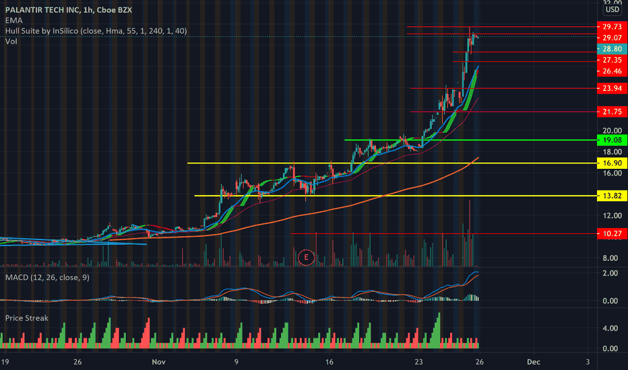Click the earnings 'E' marker icon
Viewport: 628px width, 370px height.
[306, 257]
